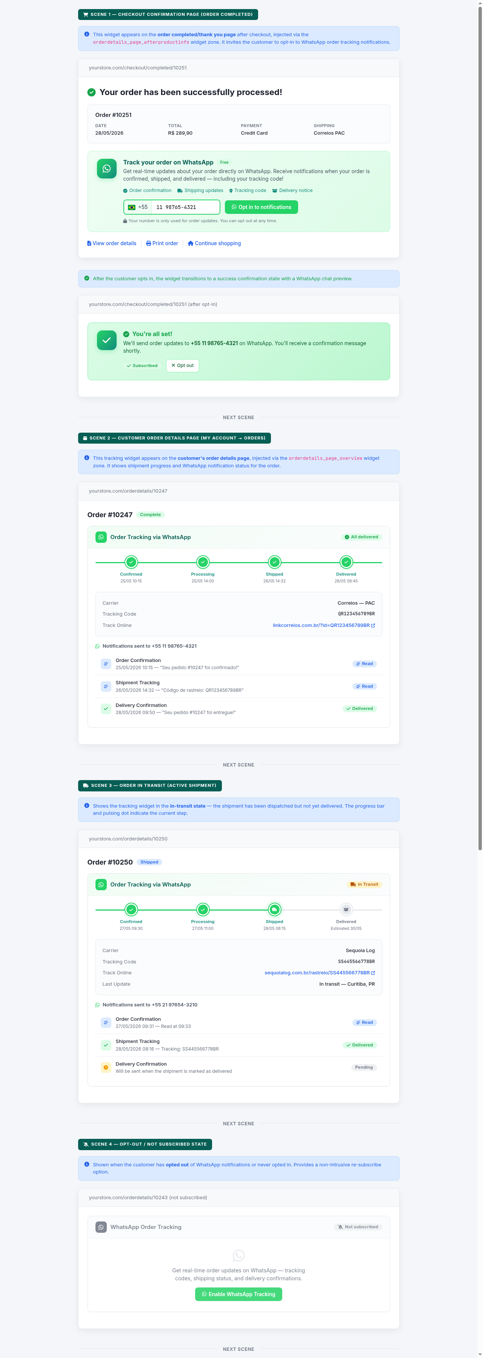Click the All delivered status badge
Screen dimensions: 483x1358
click(361, 537)
